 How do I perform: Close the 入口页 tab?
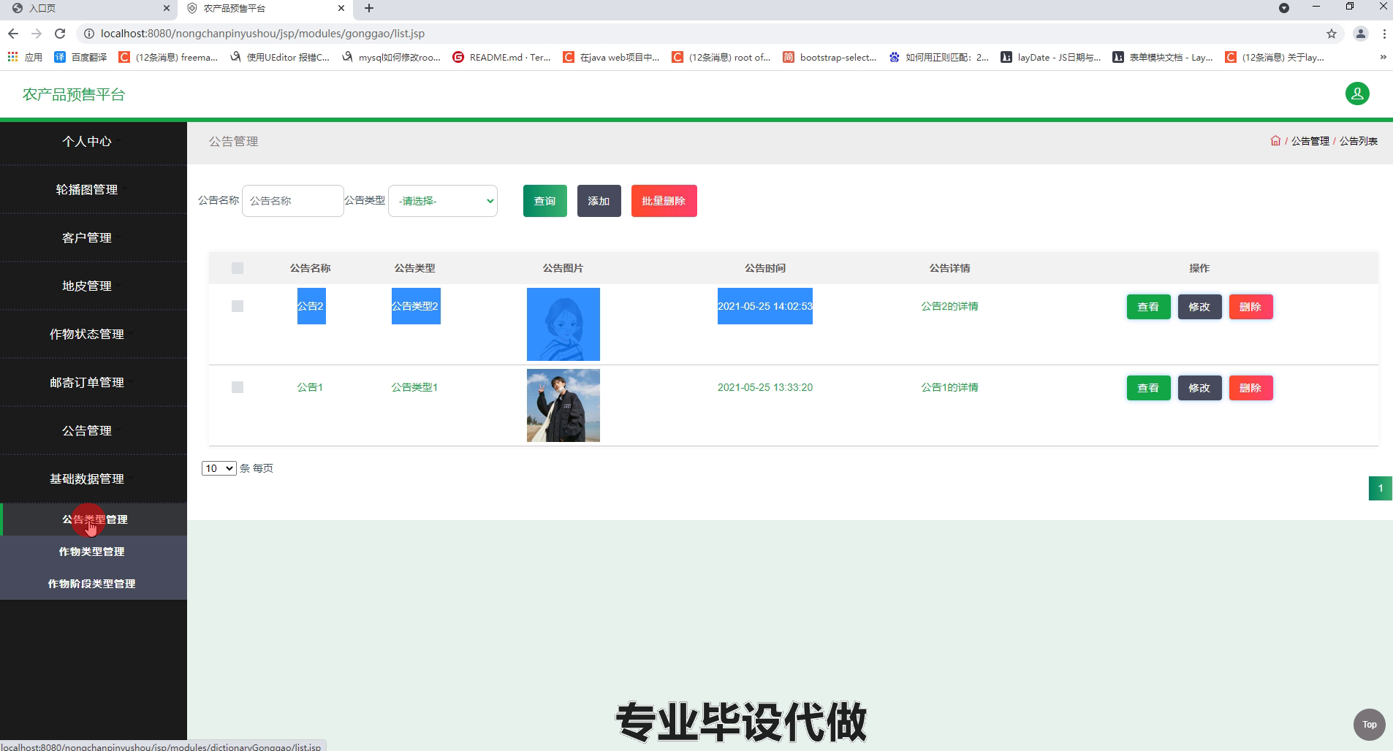[166, 8]
